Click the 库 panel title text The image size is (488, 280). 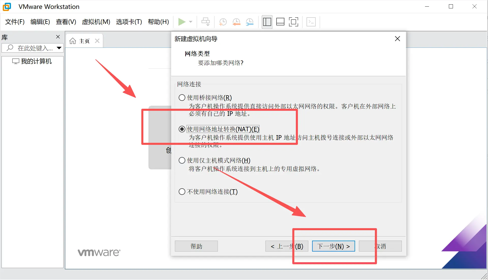coord(5,37)
